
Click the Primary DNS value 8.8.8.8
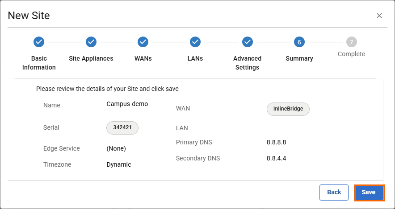coord(276,143)
